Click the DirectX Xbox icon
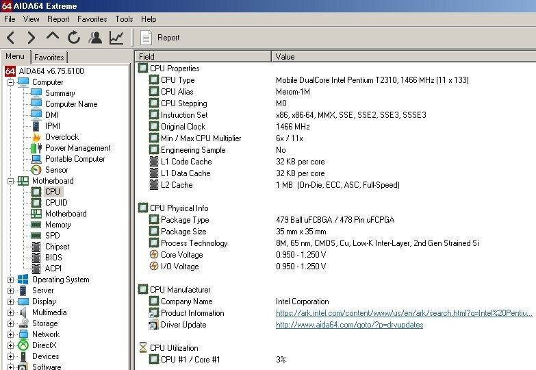536x370 pixels. 23,345
